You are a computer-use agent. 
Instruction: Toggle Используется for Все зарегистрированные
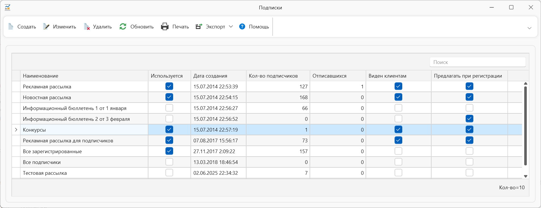point(169,151)
